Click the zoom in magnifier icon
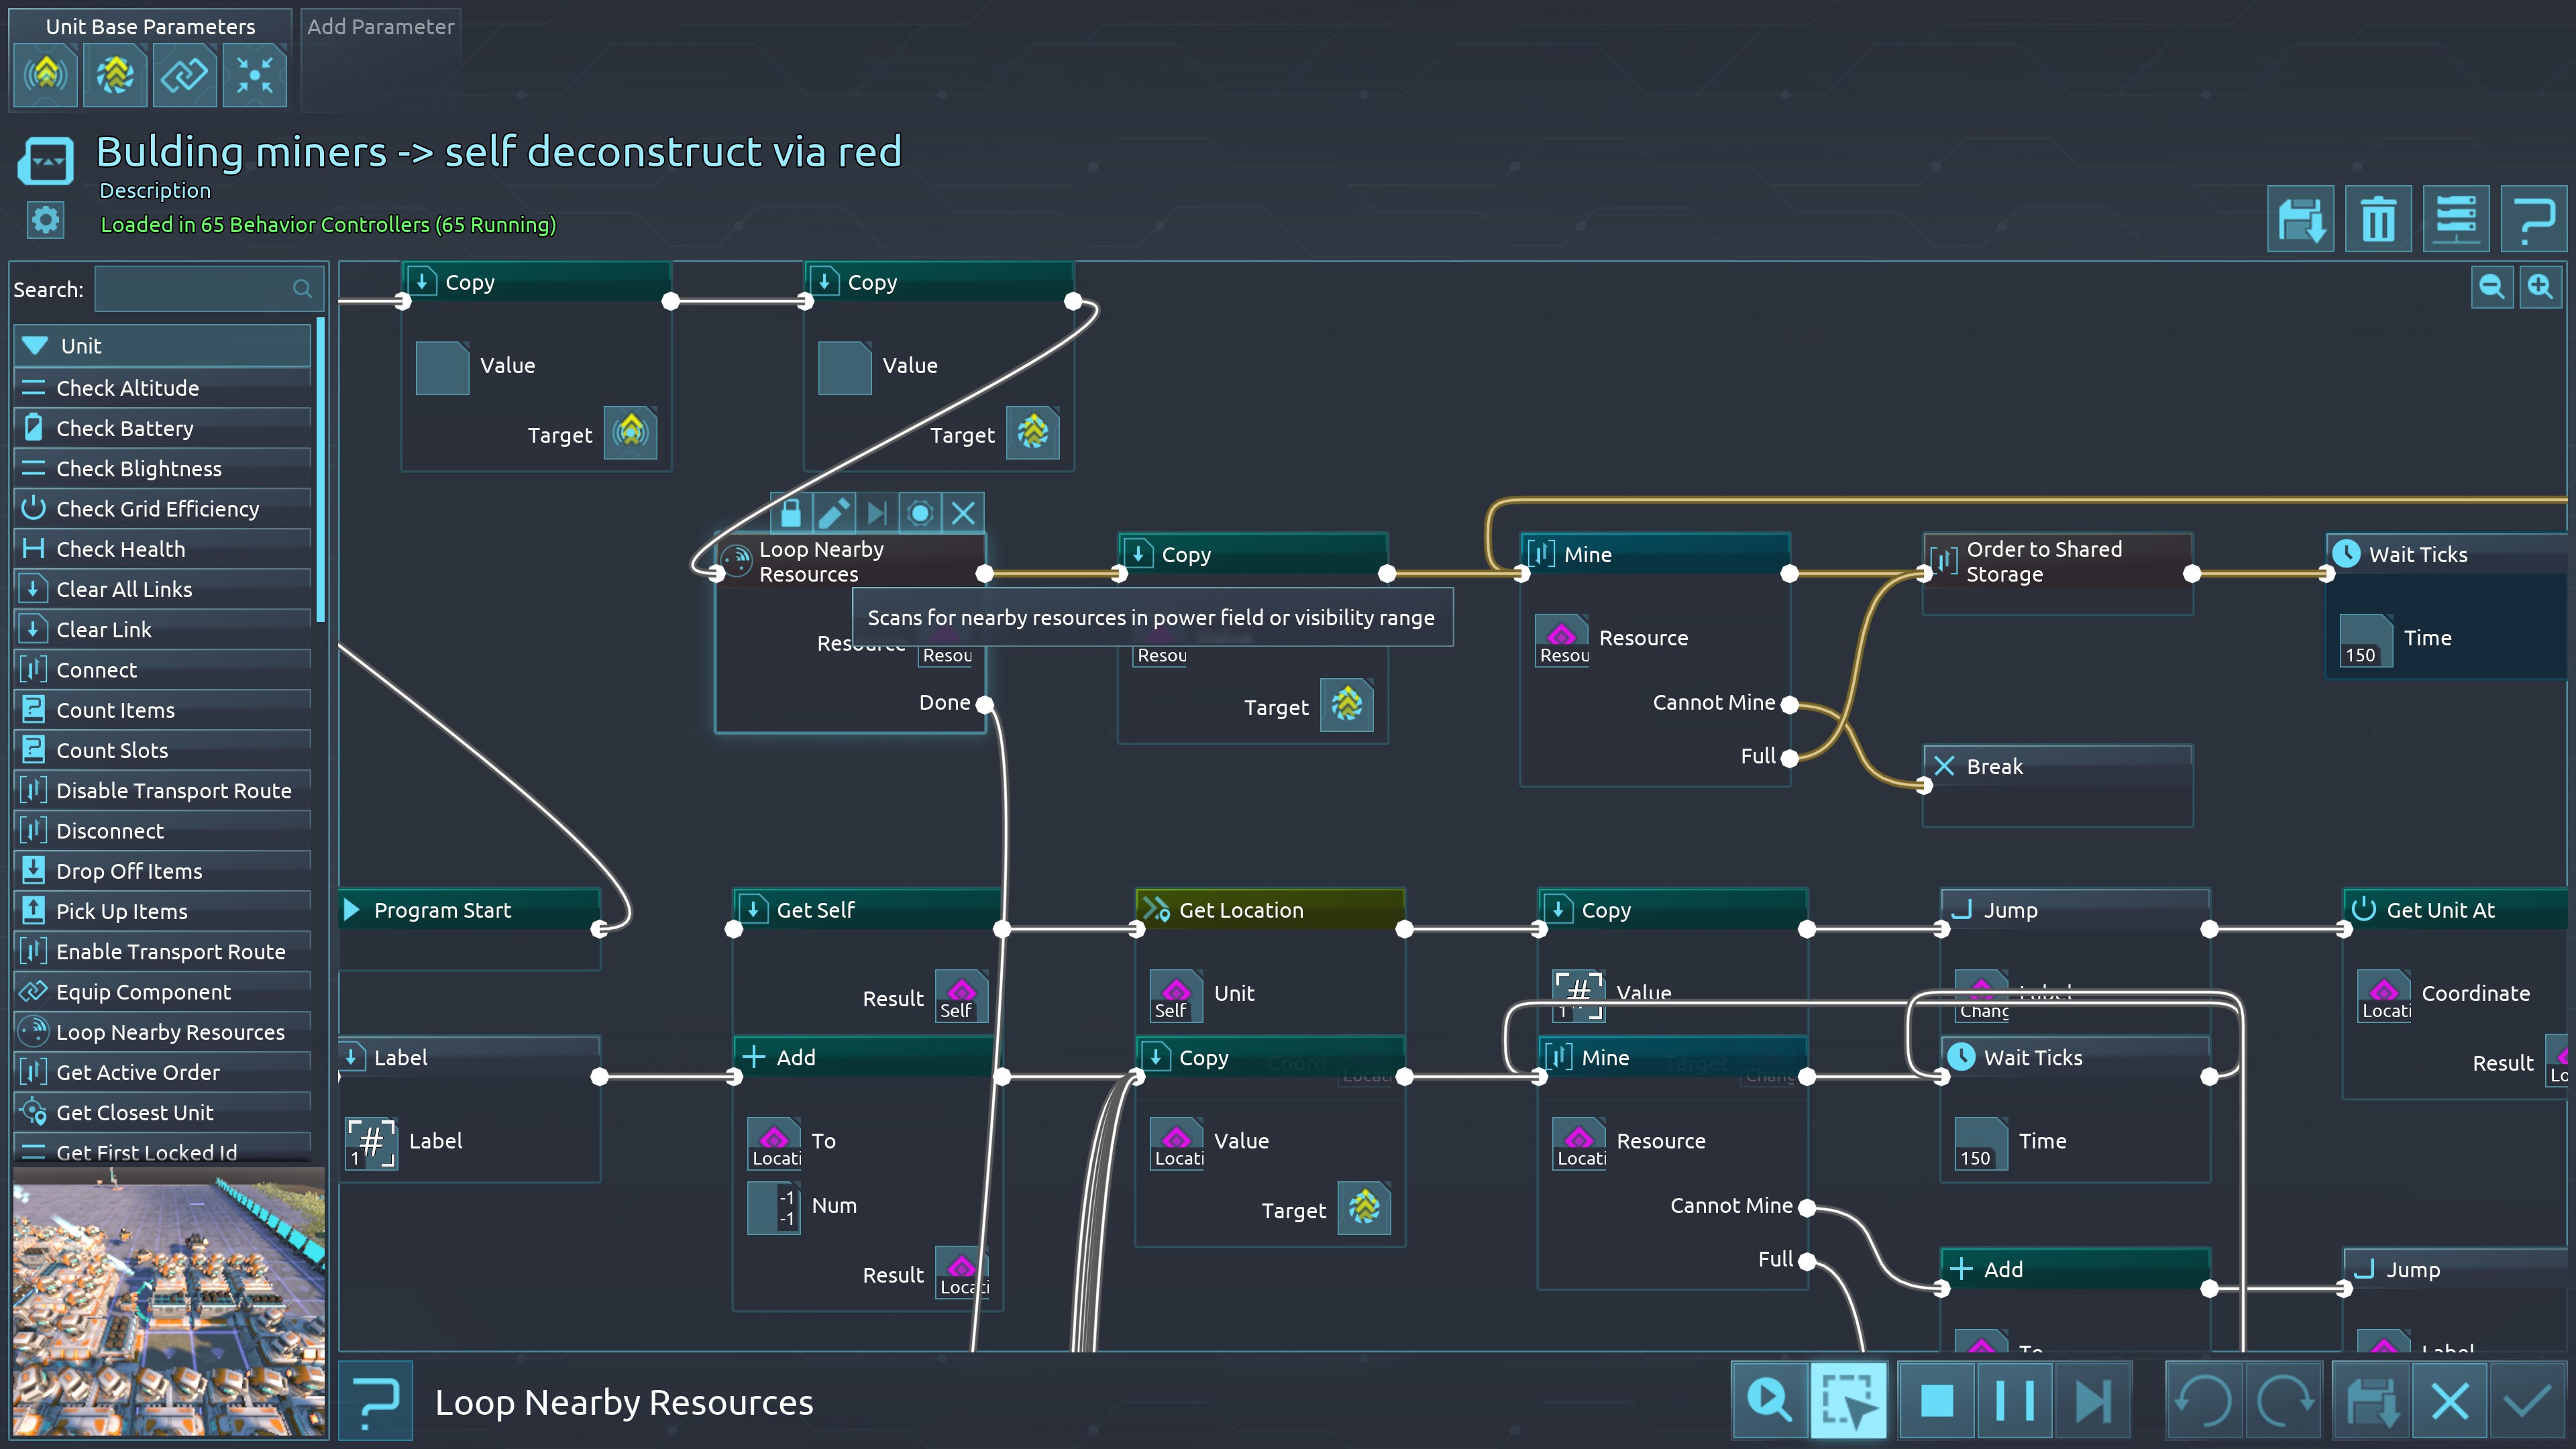The width and height of the screenshot is (2576, 1449). [2540, 288]
